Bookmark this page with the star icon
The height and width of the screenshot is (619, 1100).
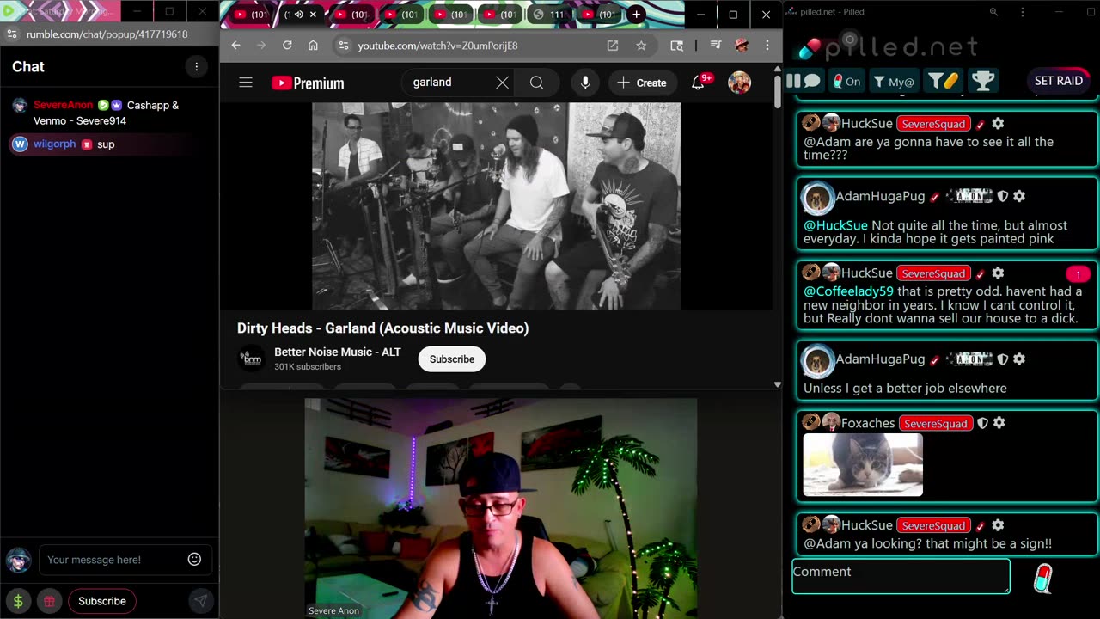coord(641,46)
